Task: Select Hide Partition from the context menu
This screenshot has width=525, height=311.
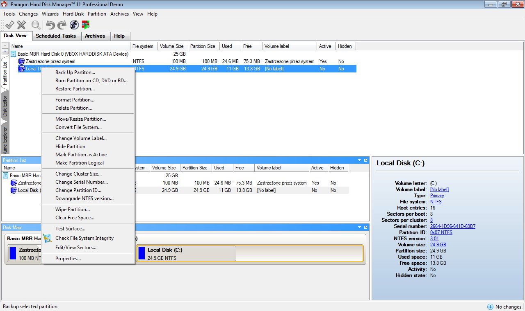Action: tap(70, 146)
